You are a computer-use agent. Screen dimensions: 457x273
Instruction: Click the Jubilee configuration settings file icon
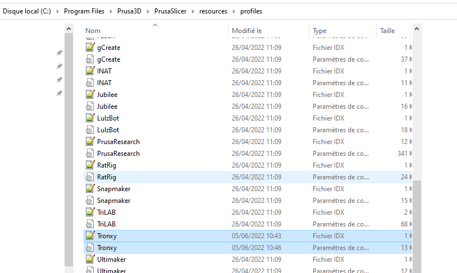(90, 107)
